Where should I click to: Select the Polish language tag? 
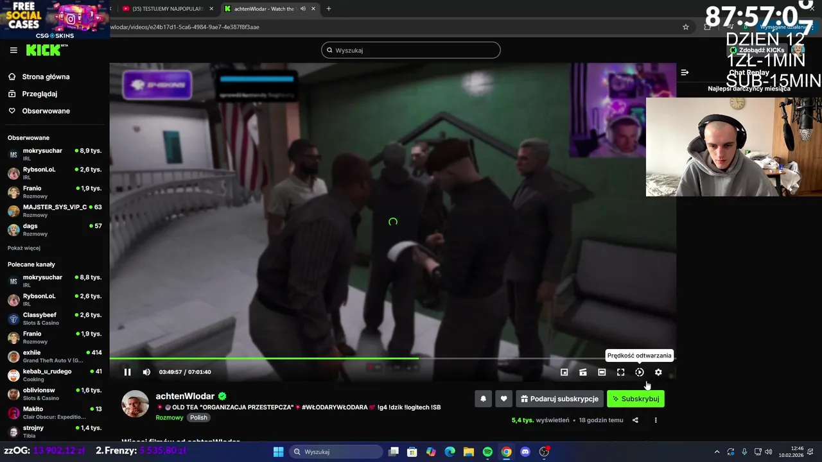(198, 417)
